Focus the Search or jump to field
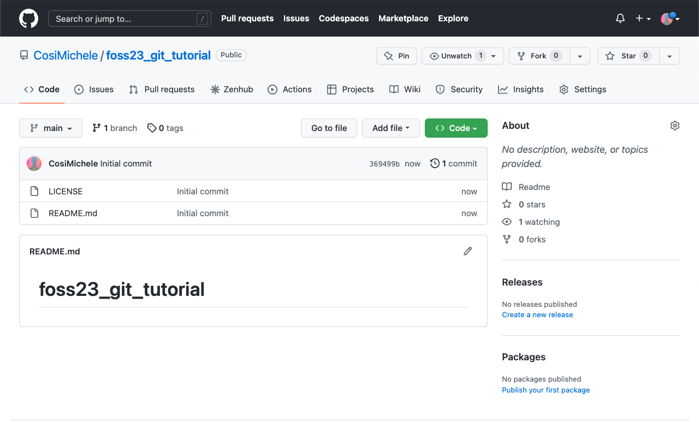This screenshot has width=699, height=422. click(x=129, y=19)
